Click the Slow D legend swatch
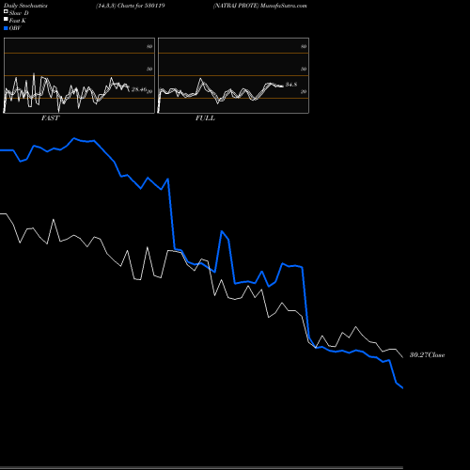This screenshot has width=470, height=470. pyautogui.click(x=6, y=11)
